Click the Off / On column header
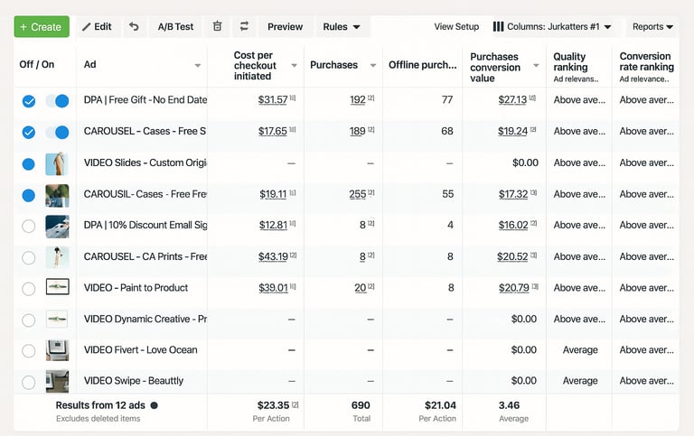The image size is (694, 436). pos(37,65)
